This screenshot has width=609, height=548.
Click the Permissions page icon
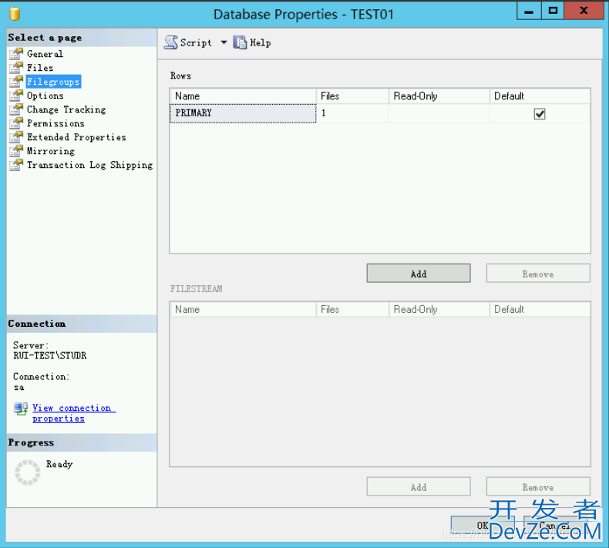[x=16, y=123]
